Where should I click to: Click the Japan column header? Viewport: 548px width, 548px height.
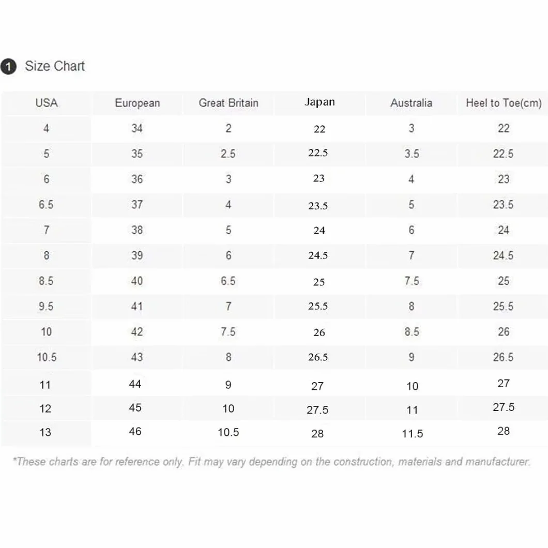(319, 102)
